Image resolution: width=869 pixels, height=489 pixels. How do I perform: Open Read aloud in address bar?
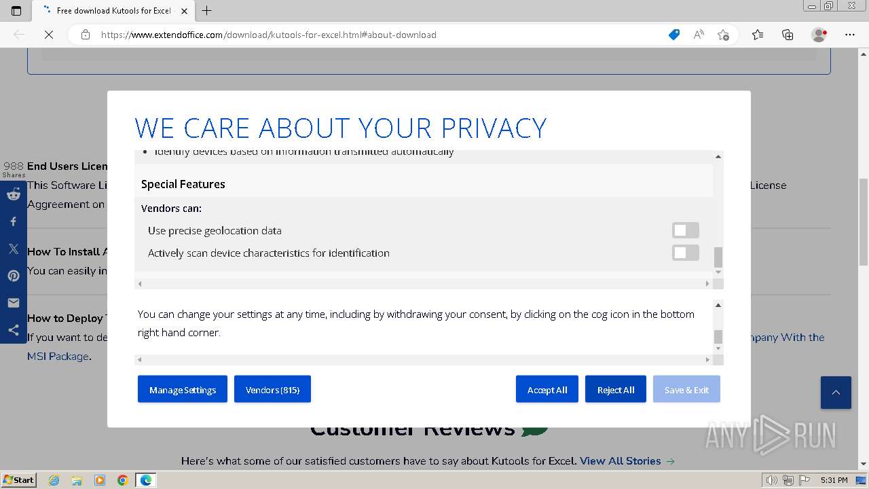tap(699, 35)
